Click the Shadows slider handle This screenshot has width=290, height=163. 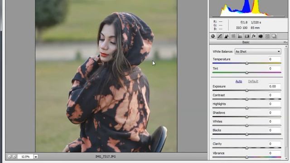click(x=246, y=117)
